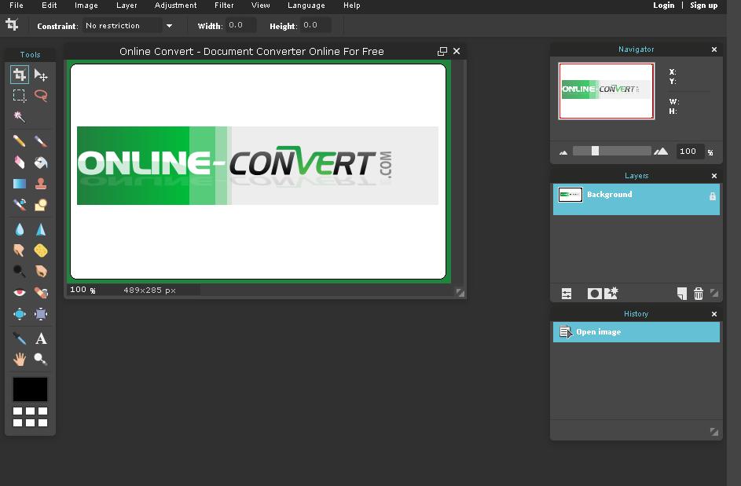The height and width of the screenshot is (486, 741).
Task: Select the Lasso tool
Action: [41, 96]
